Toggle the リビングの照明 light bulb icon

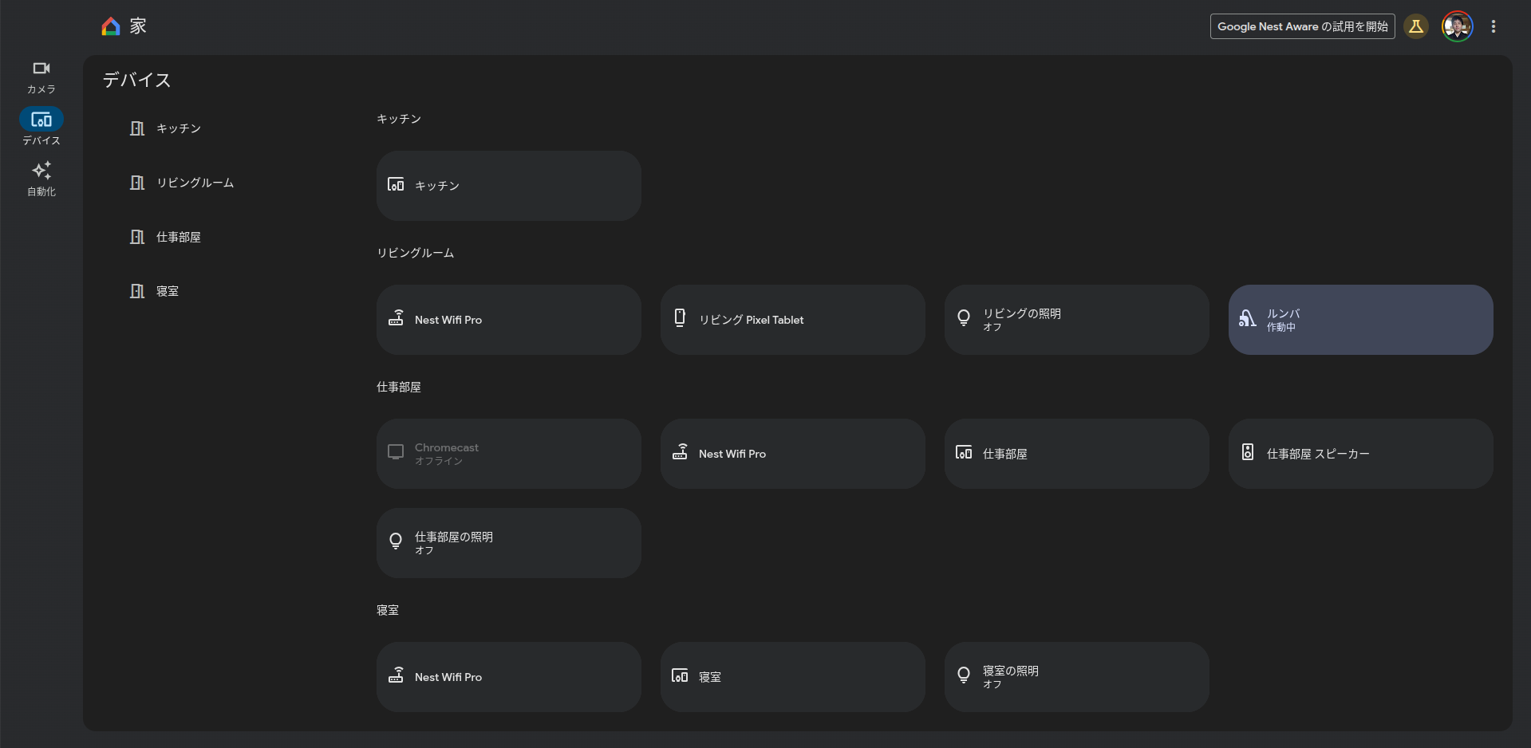964,317
